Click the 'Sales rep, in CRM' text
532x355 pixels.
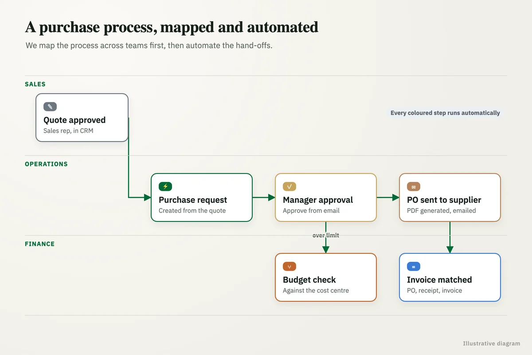point(68,130)
